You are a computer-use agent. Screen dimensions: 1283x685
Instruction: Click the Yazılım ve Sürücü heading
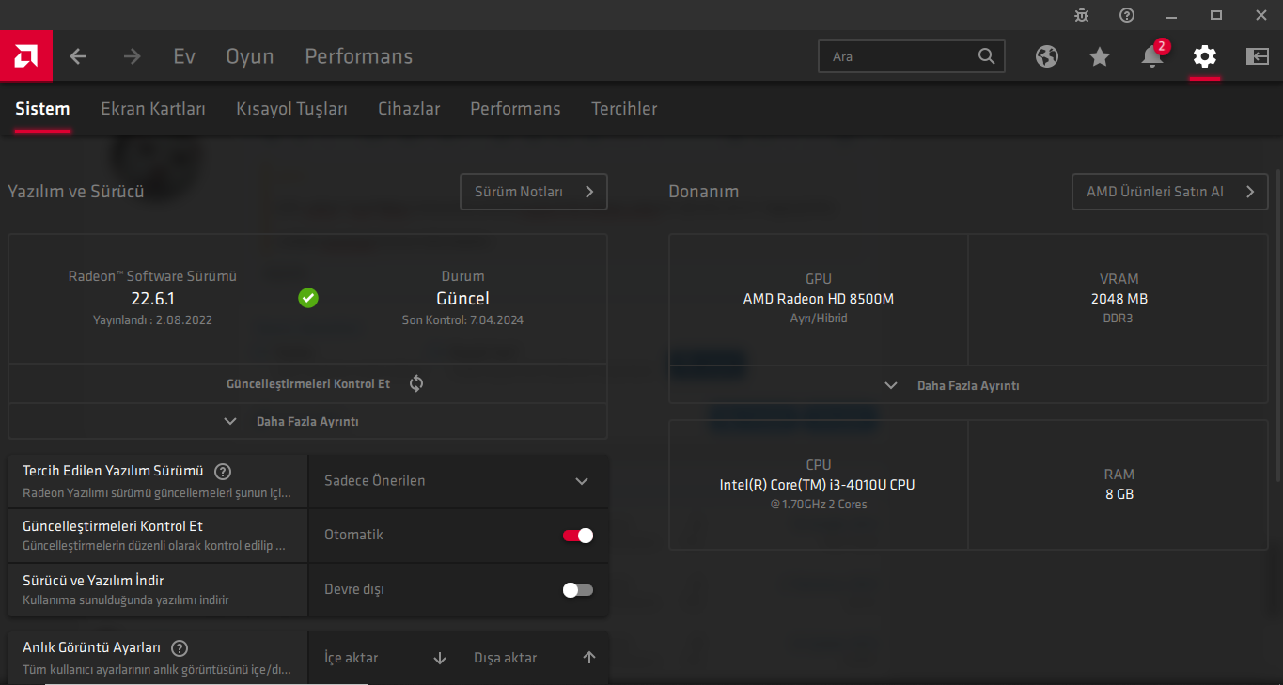[76, 192]
